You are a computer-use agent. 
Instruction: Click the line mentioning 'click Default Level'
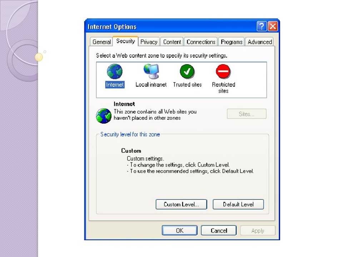[x=190, y=171]
